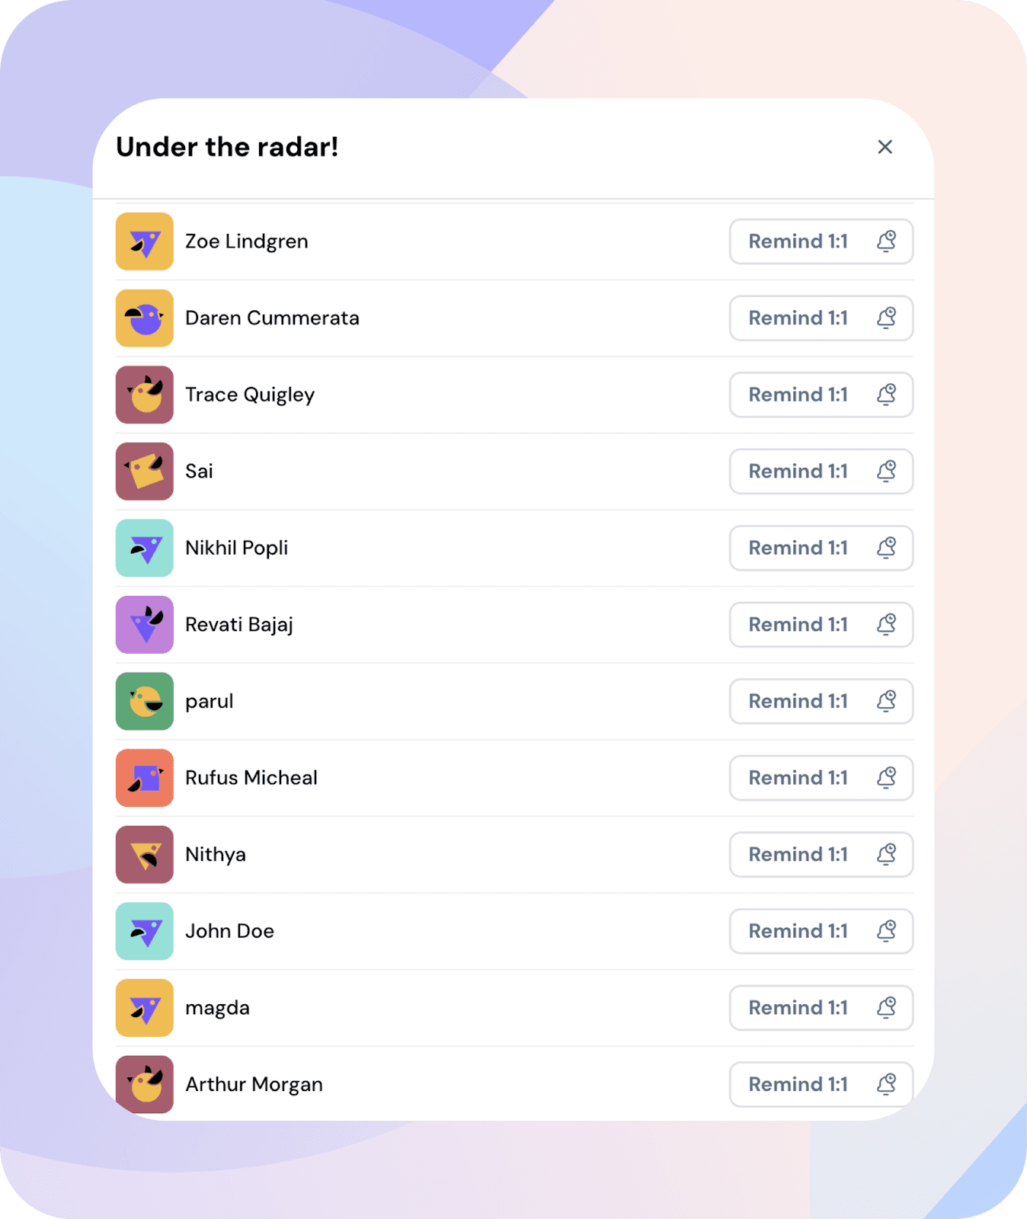This screenshot has width=1027, height=1219.
Task: Remind Zoe Lindgren about 1:1
Action: 821,242
